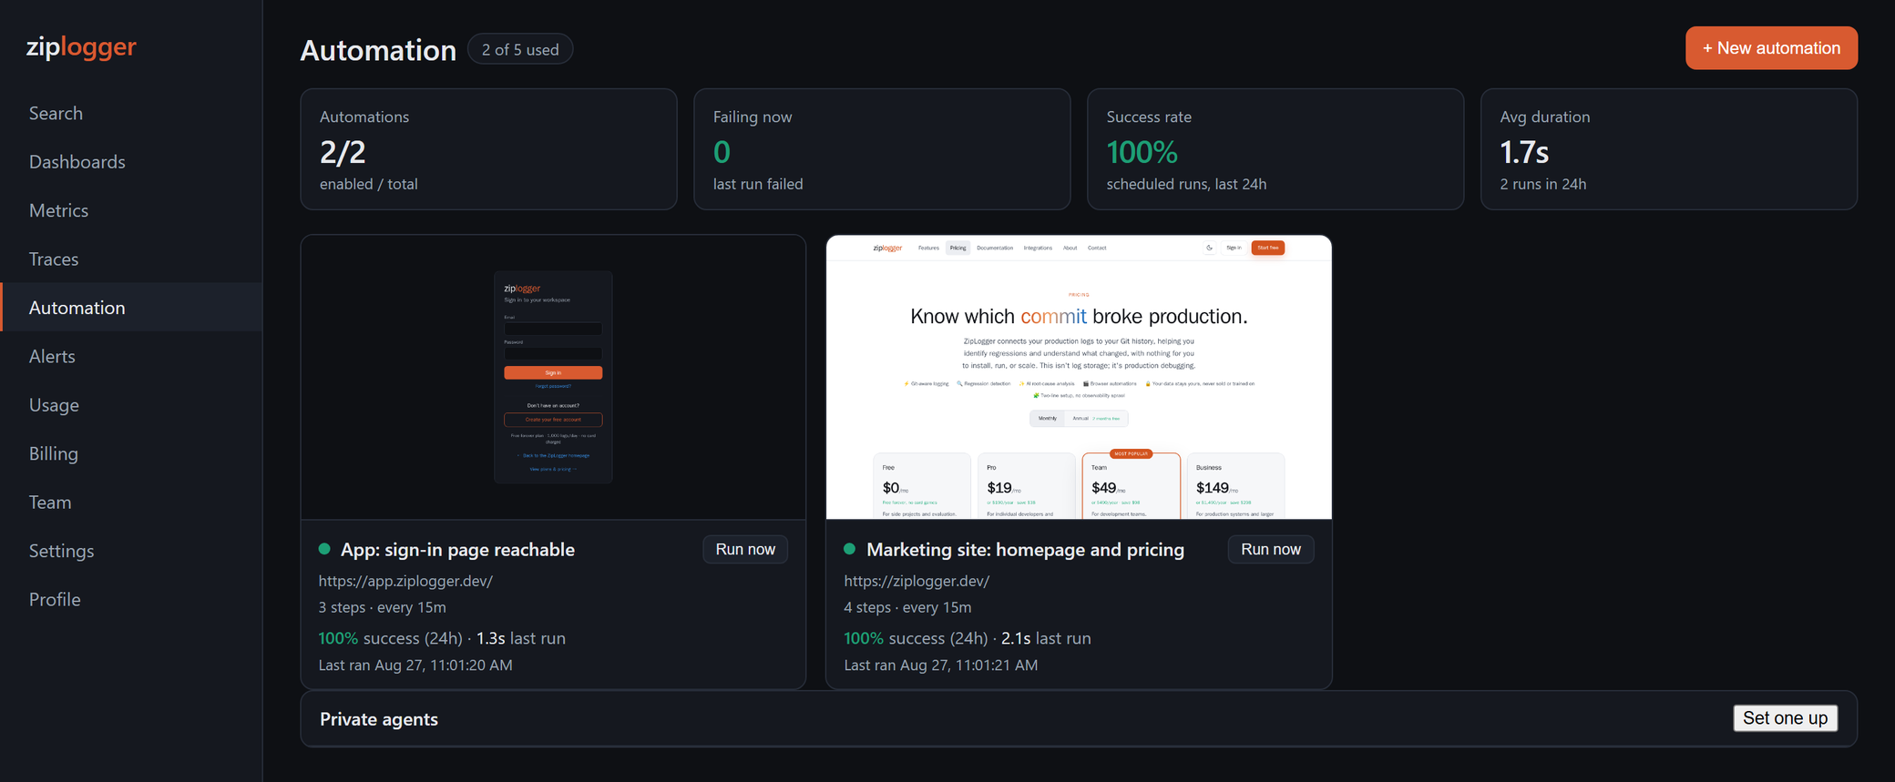
Task: Click the green status dot for Marketing site
Action: [850, 549]
